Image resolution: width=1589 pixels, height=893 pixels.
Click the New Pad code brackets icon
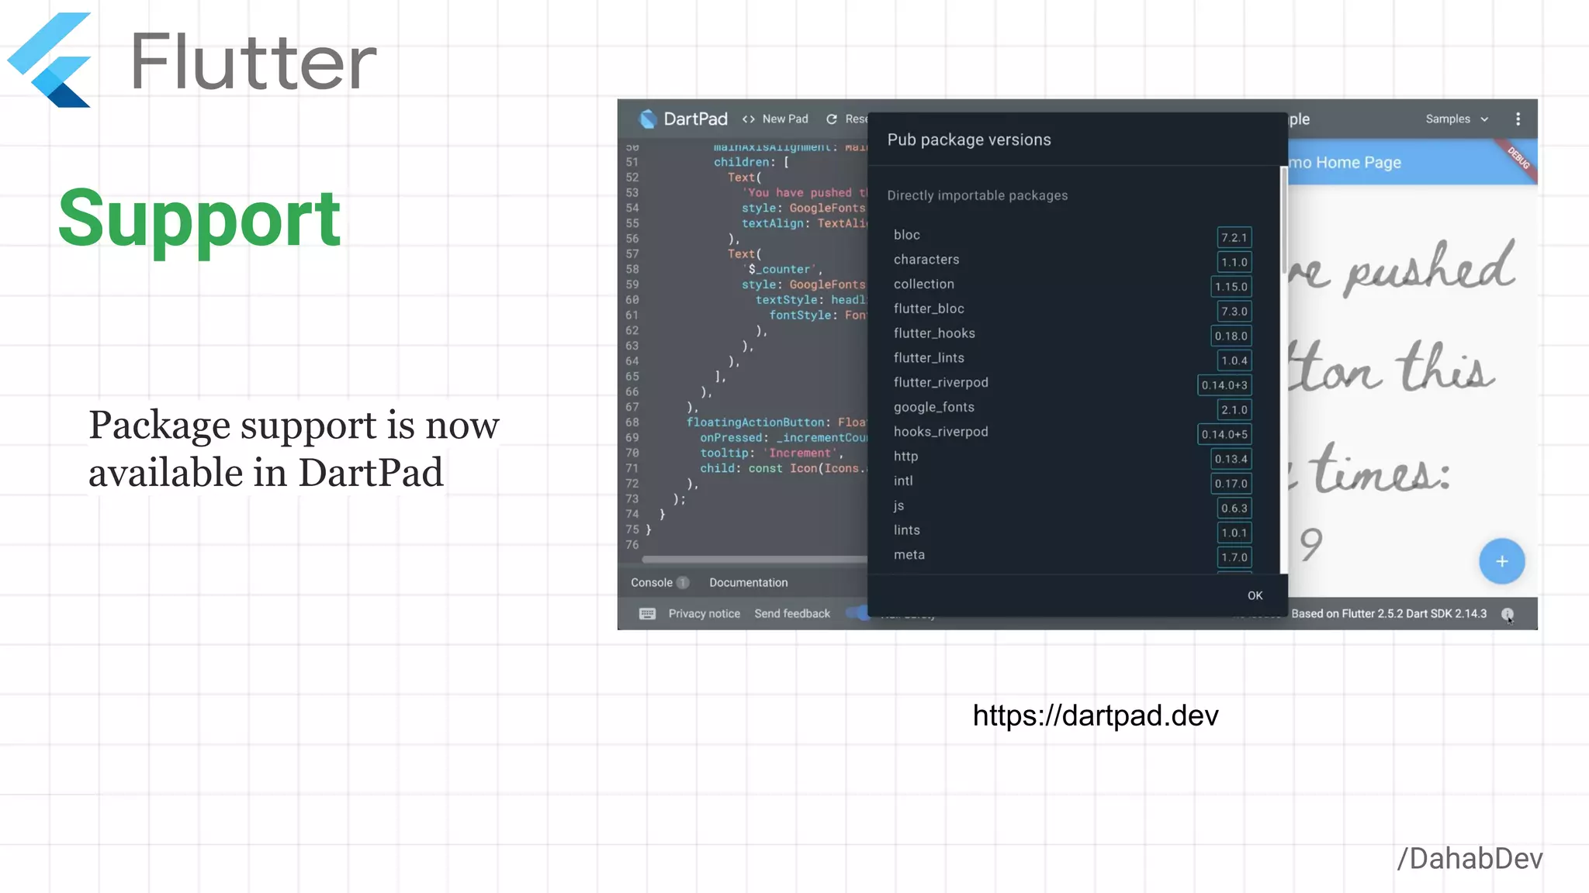click(748, 119)
